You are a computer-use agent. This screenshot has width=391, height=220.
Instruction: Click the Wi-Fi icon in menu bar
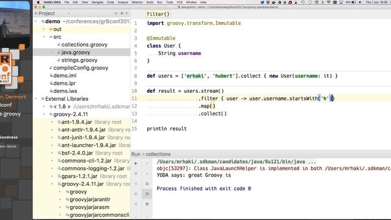click(x=329, y=2)
